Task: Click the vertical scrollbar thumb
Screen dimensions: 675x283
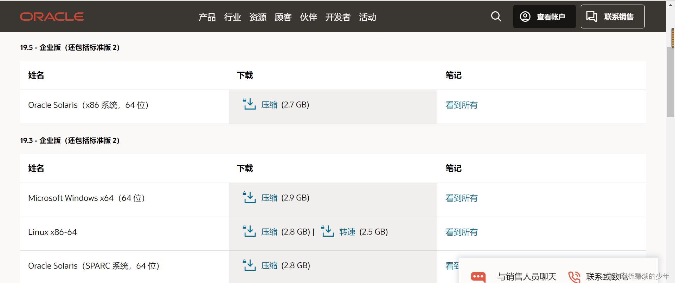Action: click(x=670, y=82)
